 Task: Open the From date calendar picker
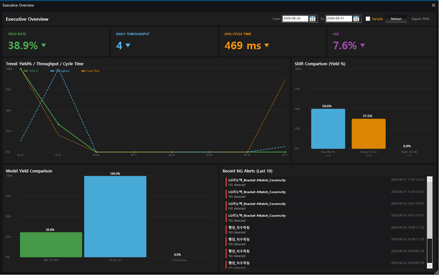coord(312,19)
